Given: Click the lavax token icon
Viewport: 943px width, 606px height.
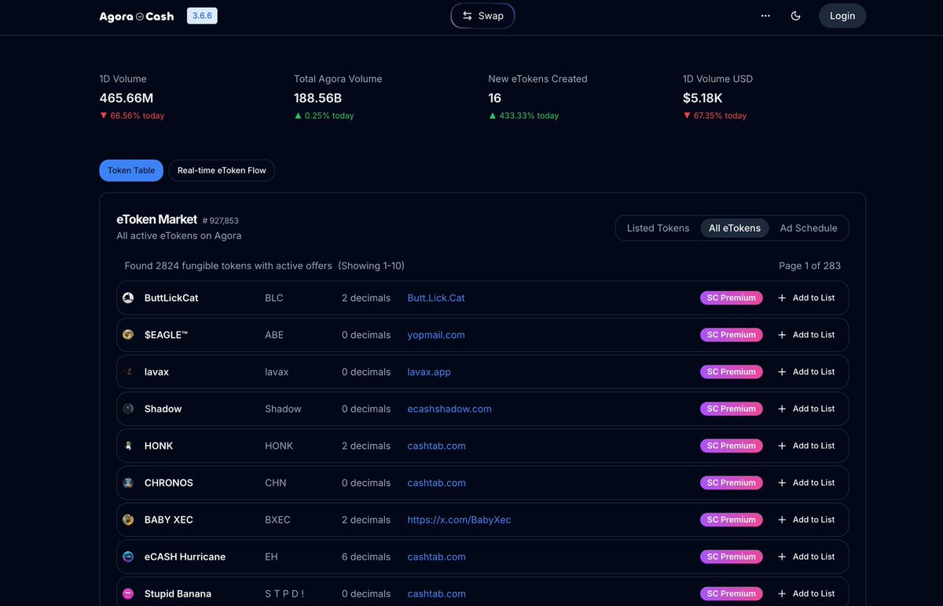Looking at the screenshot, I should pos(128,372).
